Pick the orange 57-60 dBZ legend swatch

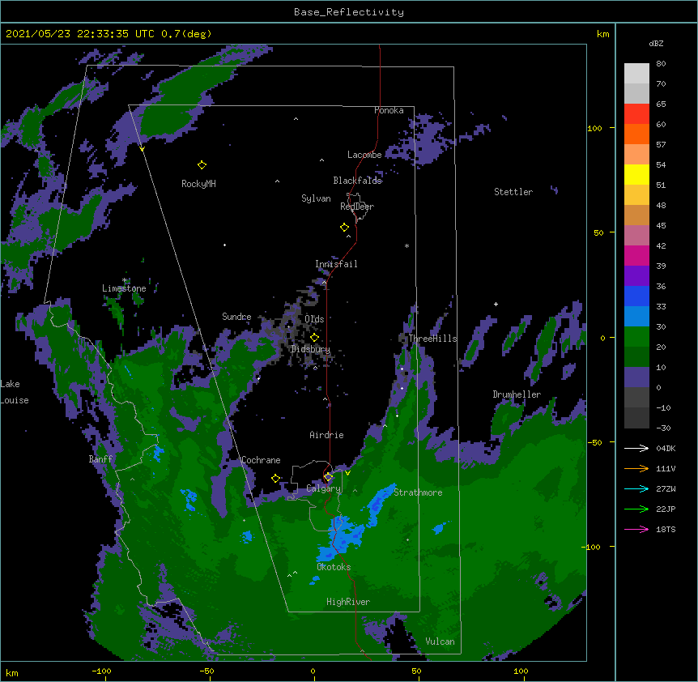pyautogui.click(x=636, y=134)
